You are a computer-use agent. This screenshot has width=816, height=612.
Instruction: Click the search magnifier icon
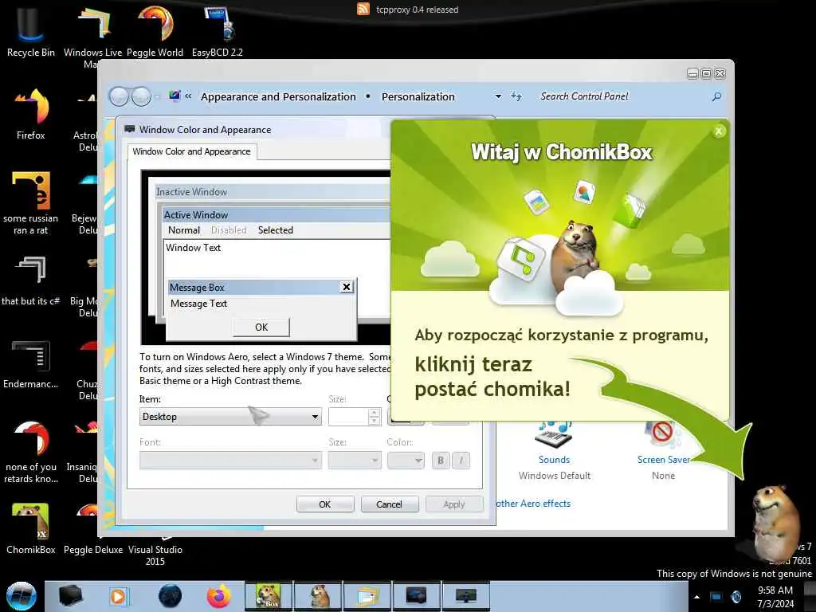(717, 96)
